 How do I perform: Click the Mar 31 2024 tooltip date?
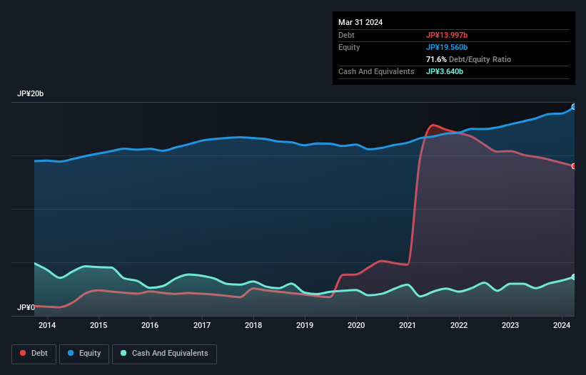pos(360,22)
